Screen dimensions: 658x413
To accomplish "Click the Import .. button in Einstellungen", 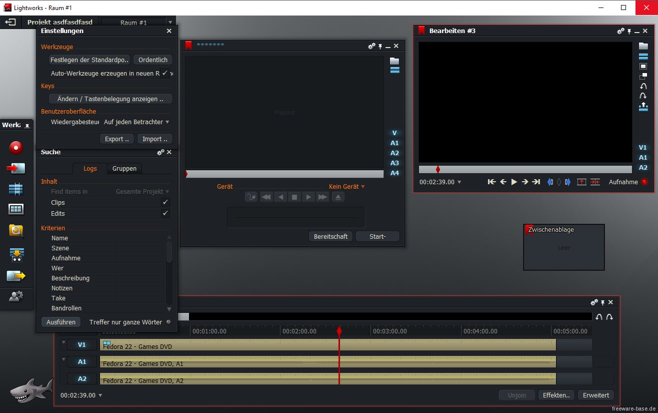I will [x=155, y=139].
